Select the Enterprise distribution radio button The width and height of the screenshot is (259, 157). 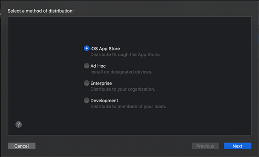tap(87, 83)
